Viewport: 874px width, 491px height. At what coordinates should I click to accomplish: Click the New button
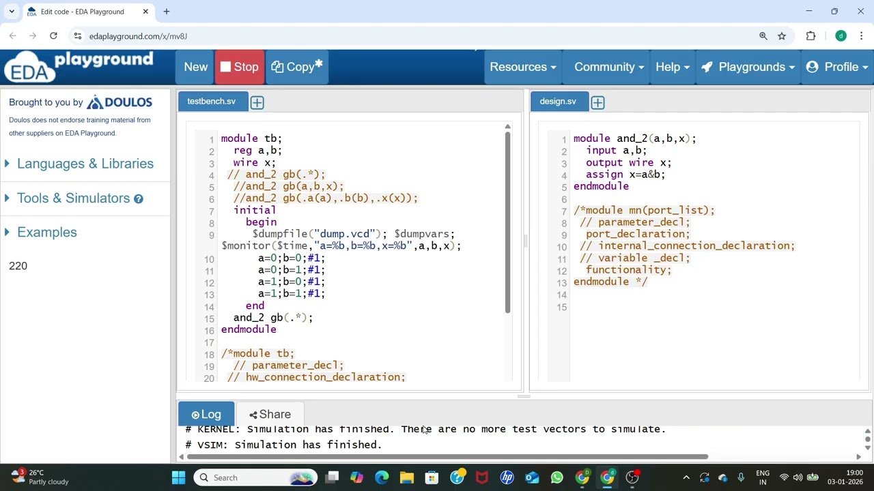(x=195, y=67)
